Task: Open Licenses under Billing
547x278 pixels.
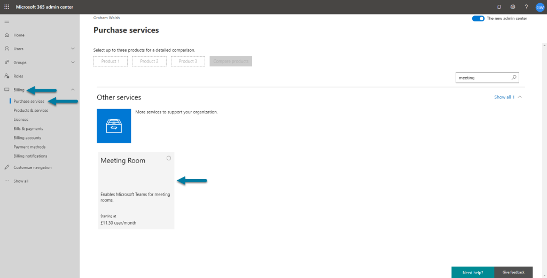Action: tap(21, 119)
